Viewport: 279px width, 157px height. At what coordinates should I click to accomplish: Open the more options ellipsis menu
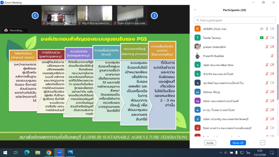pyautogui.click(x=263, y=143)
